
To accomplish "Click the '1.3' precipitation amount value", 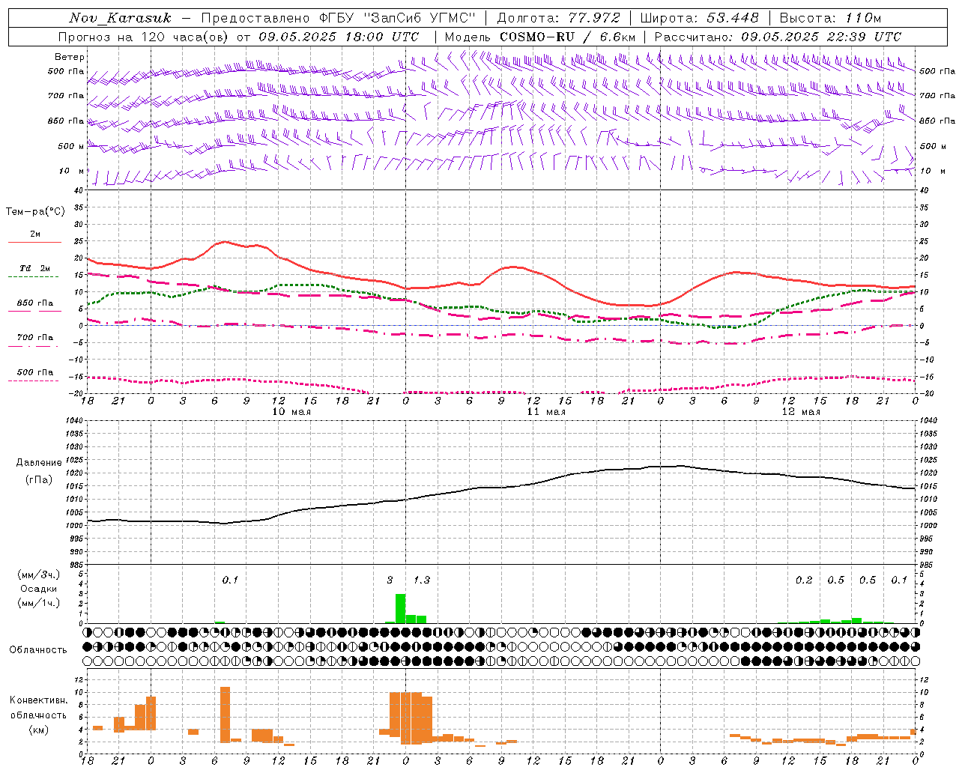I will 422,580.
